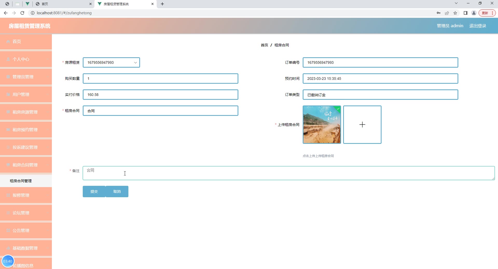Viewport: 498px width, 269px height.
Task: Click 退出登录 to log out
Action: pyautogui.click(x=478, y=26)
